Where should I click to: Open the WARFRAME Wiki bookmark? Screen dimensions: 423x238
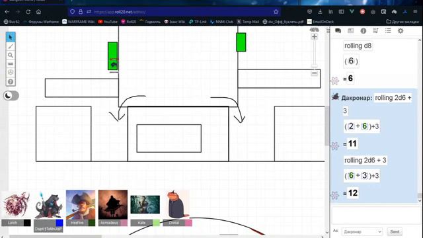(x=78, y=22)
